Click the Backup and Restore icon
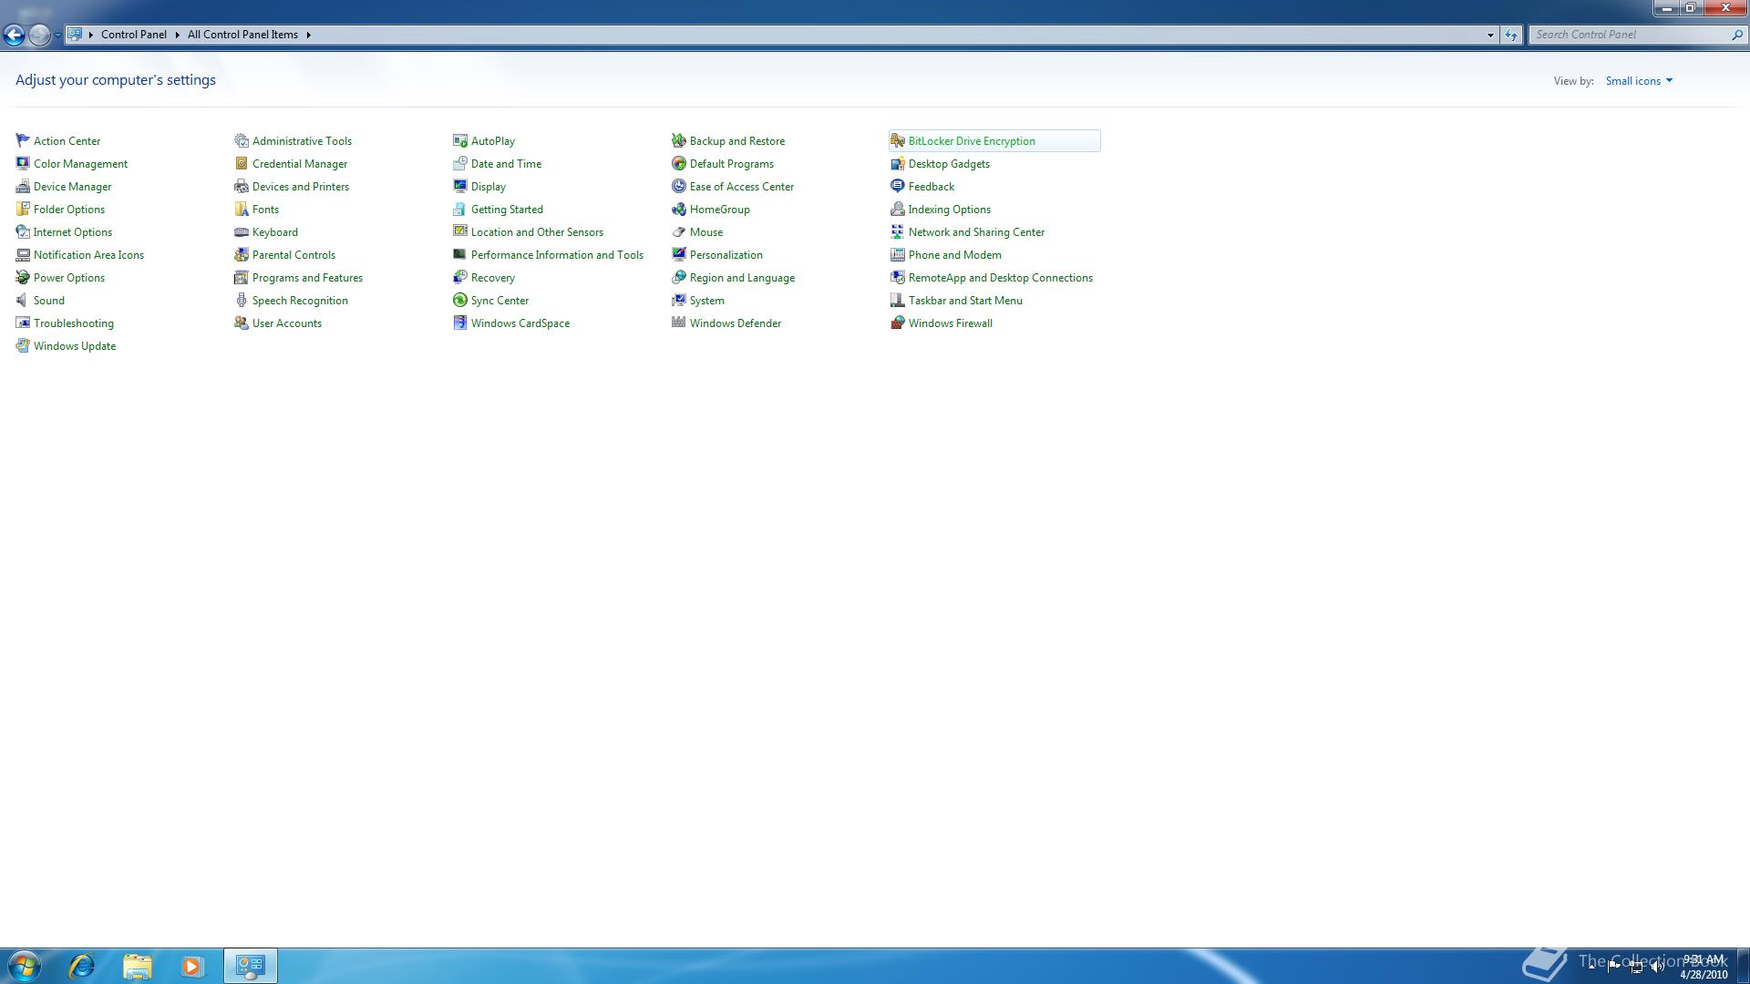The image size is (1750, 984). click(679, 140)
